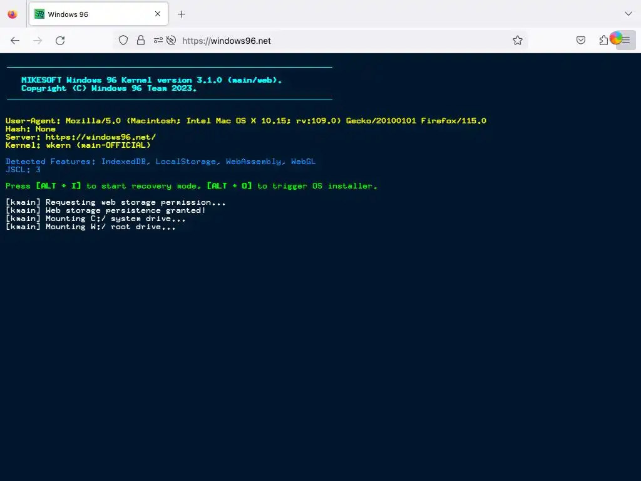The image size is (641, 481).
Task: Click 'Web storage persistence granted!' log line
Action: [105, 210]
